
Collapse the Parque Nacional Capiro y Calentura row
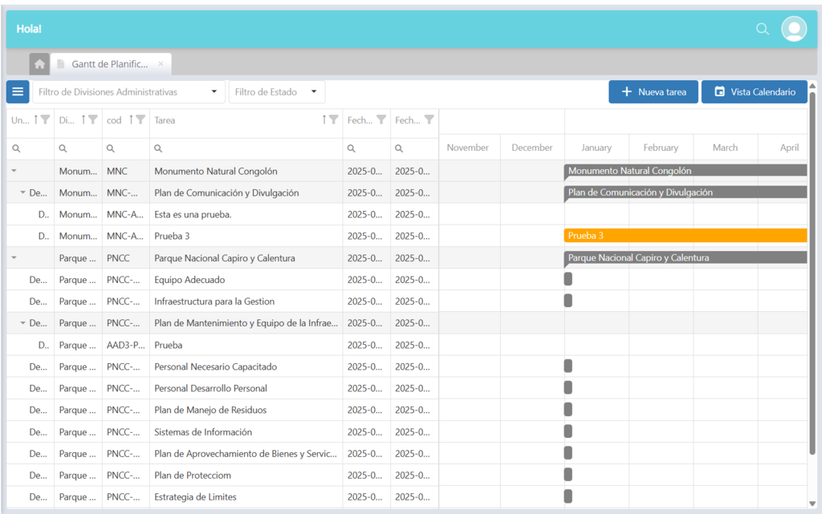[14, 258]
